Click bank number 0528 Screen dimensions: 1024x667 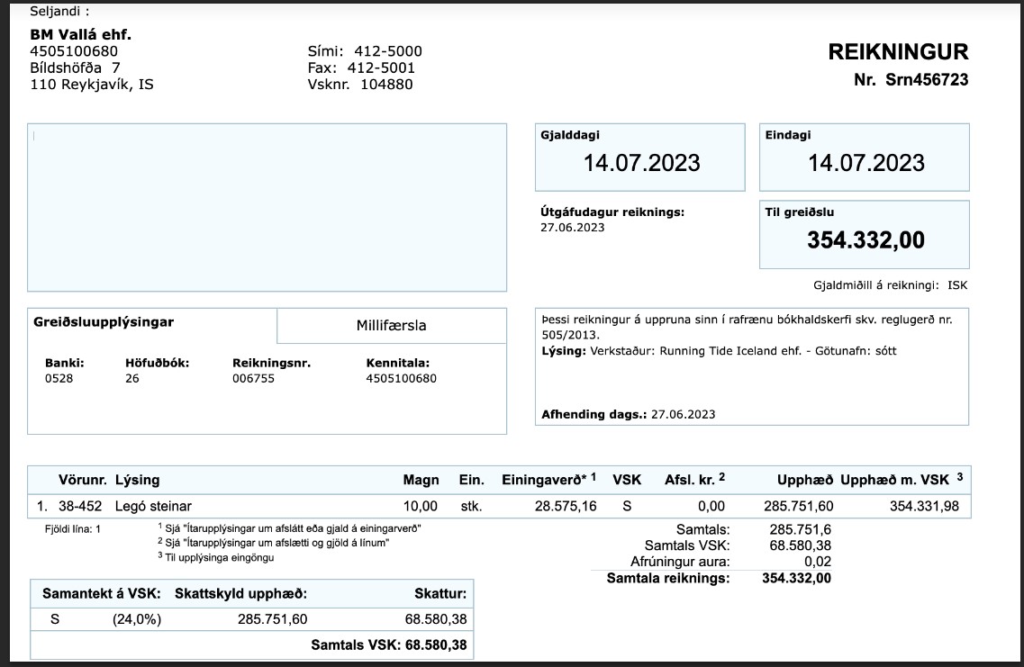click(59, 379)
